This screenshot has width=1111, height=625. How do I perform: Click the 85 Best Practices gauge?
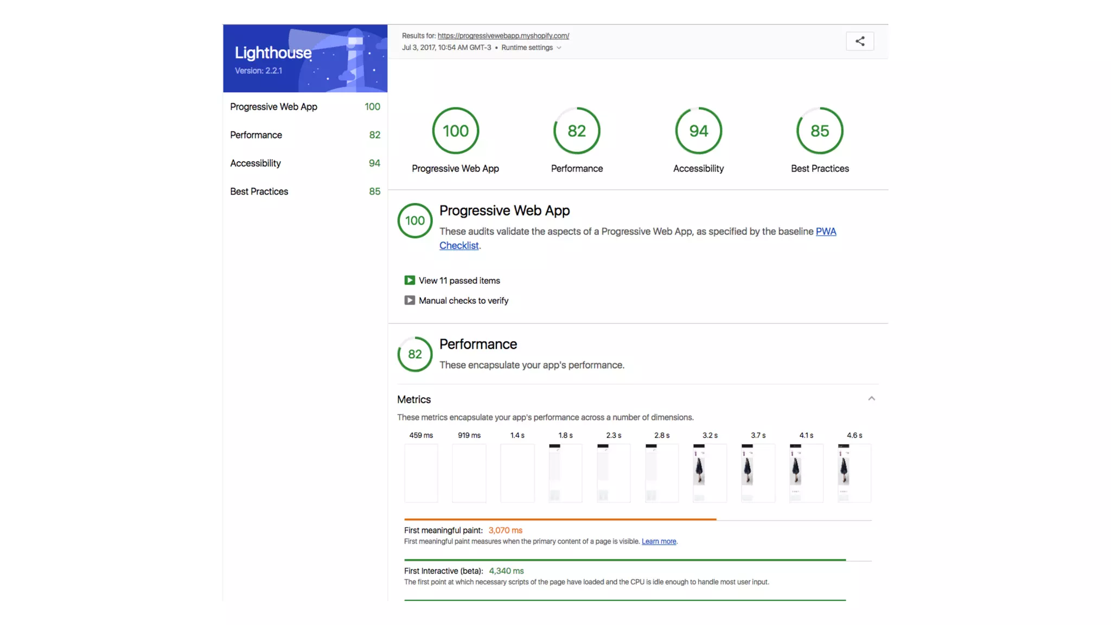click(820, 131)
